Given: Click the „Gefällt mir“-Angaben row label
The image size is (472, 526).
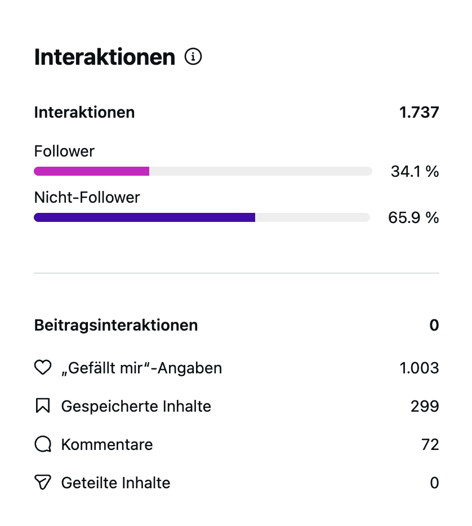Looking at the screenshot, I should [141, 368].
